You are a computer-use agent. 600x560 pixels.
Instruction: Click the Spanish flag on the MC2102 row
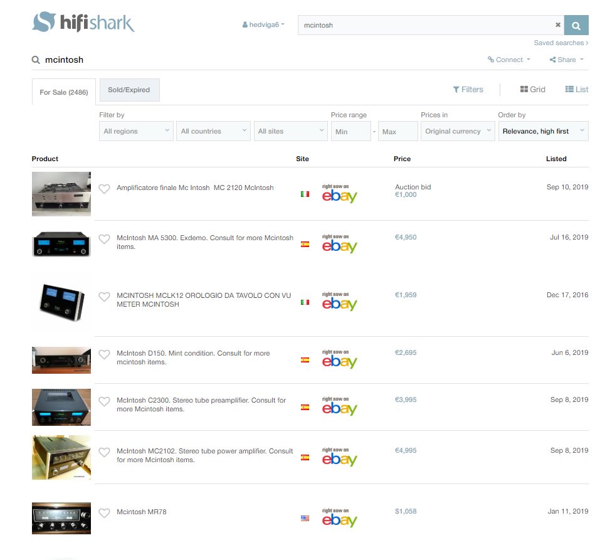coord(305,457)
